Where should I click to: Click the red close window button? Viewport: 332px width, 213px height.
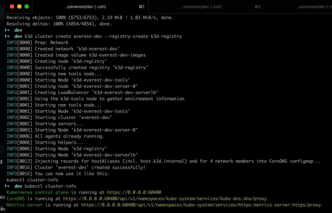coord(12,6)
